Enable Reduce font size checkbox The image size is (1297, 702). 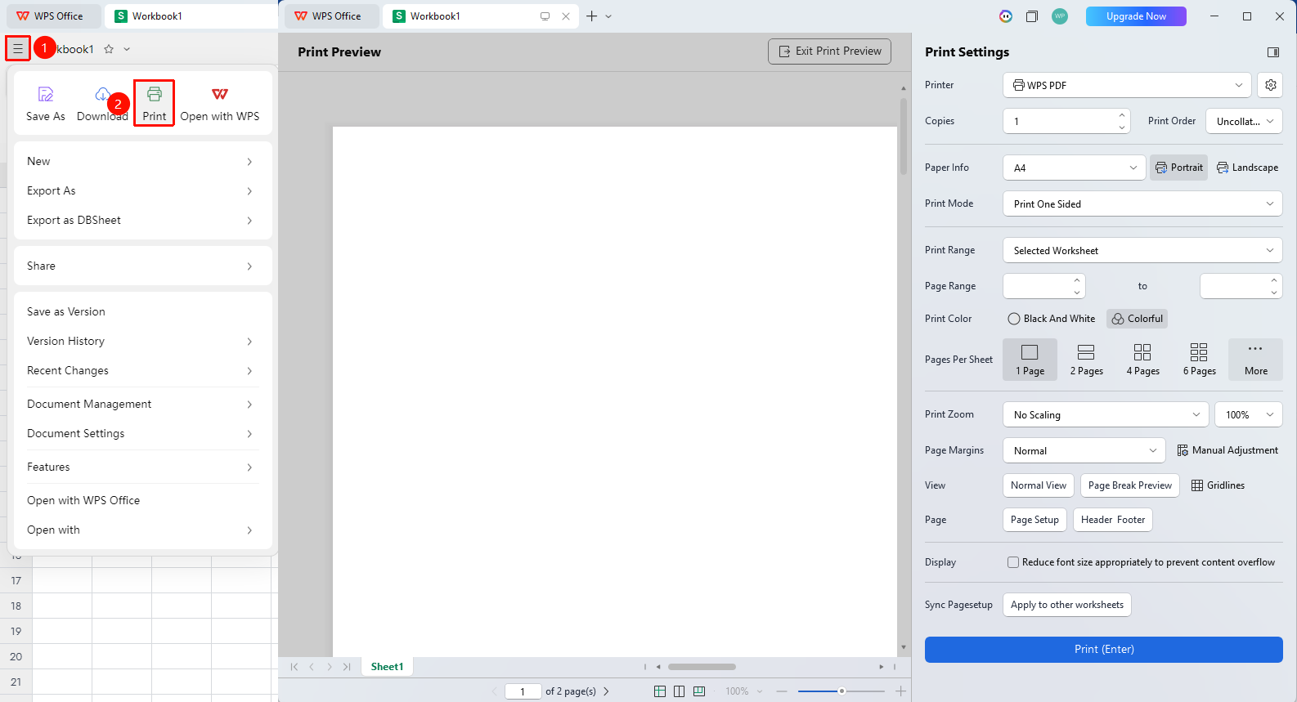[1013, 562]
